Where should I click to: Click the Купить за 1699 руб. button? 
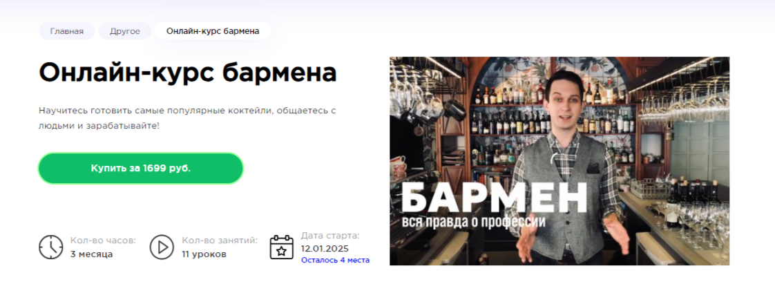(141, 169)
